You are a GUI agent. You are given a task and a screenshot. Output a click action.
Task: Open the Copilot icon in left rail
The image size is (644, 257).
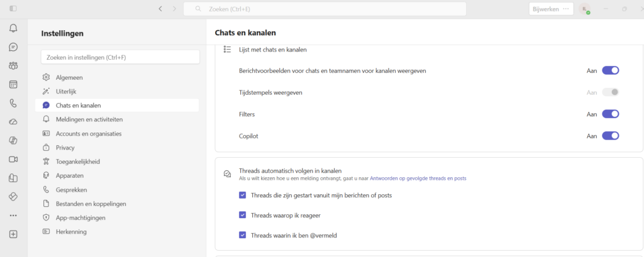tap(13, 140)
